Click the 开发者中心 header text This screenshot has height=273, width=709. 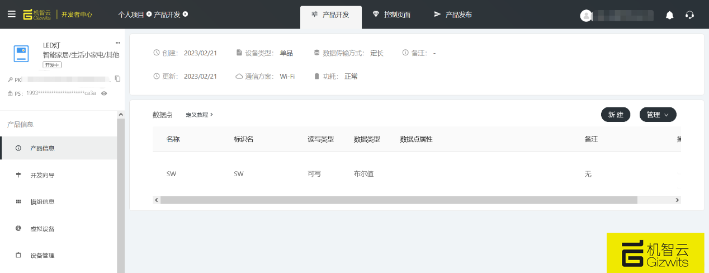pyautogui.click(x=77, y=15)
